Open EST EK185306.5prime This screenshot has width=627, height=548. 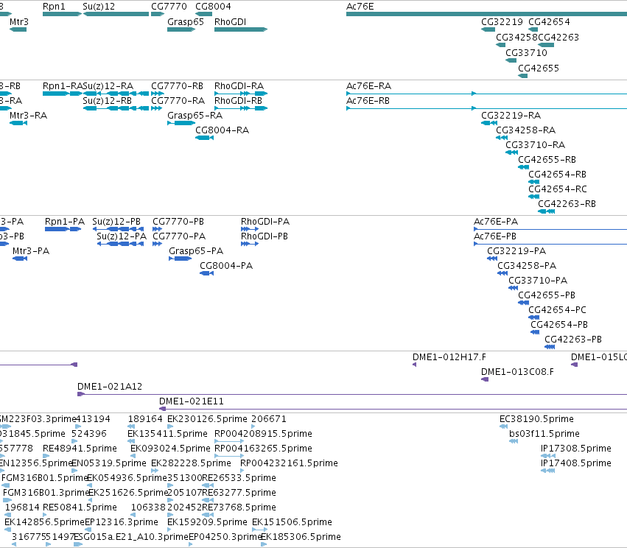(x=301, y=537)
